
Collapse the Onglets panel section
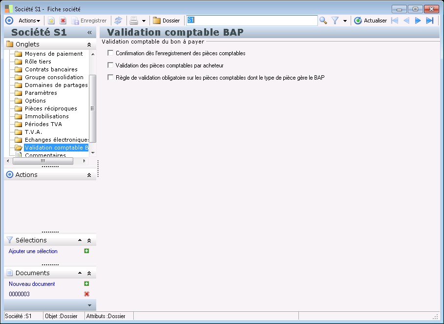point(89,44)
